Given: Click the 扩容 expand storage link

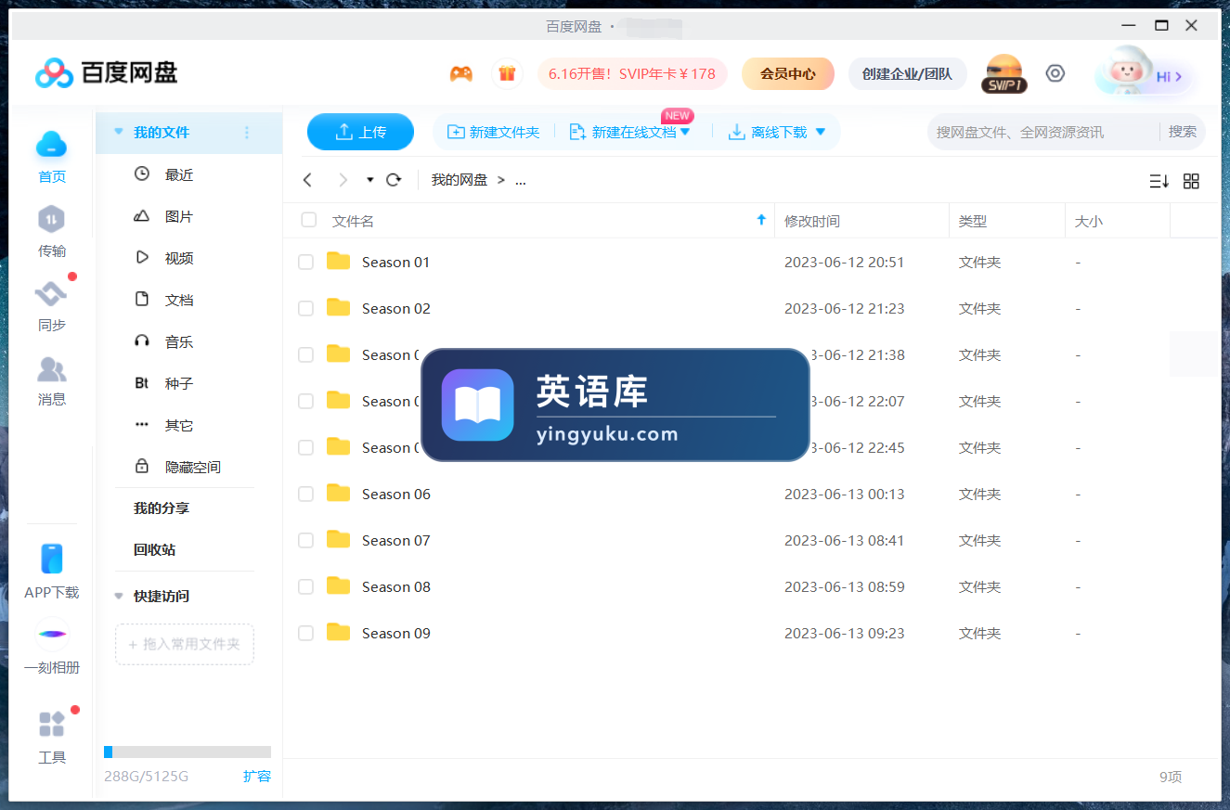Looking at the screenshot, I should 257,776.
